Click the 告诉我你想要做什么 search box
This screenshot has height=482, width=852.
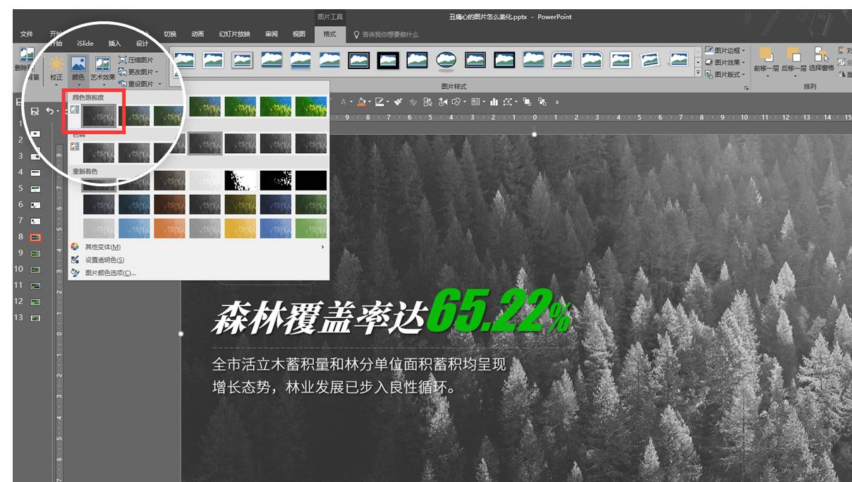[390, 34]
